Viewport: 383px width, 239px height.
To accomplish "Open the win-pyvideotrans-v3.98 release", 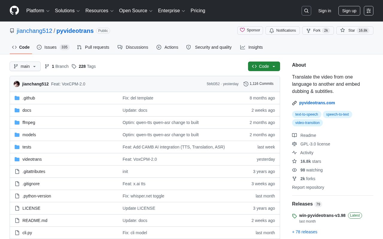I will [x=322, y=215].
